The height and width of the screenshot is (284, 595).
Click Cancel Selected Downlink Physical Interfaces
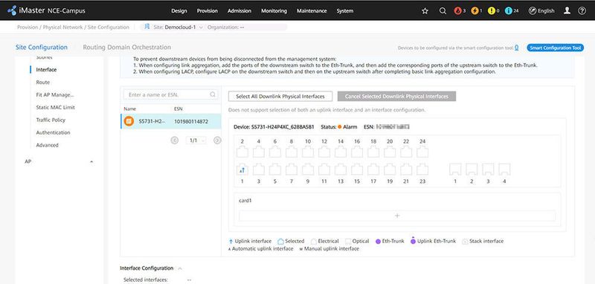396,97
